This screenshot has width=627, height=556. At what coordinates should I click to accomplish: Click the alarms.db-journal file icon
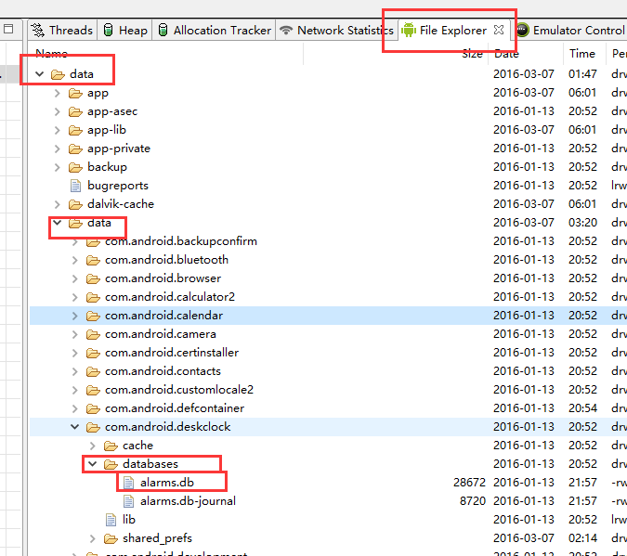point(128,501)
